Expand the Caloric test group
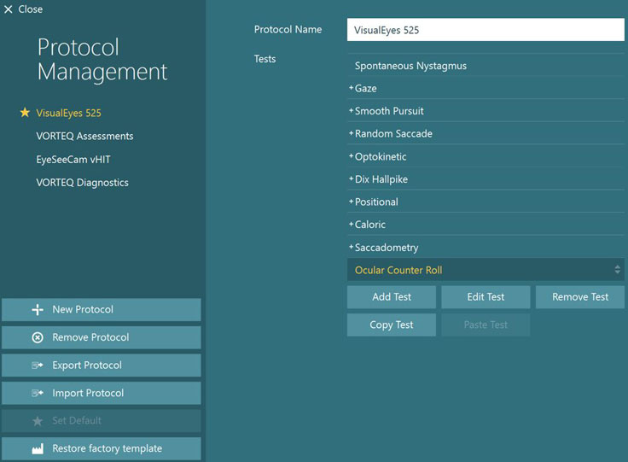The width and height of the screenshot is (628, 462). (x=351, y=224)
